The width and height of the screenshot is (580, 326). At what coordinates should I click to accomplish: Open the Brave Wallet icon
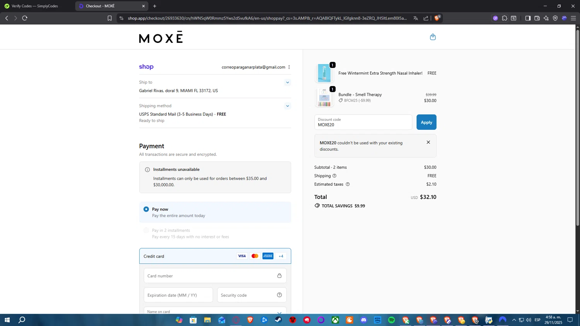pos(537,18)
